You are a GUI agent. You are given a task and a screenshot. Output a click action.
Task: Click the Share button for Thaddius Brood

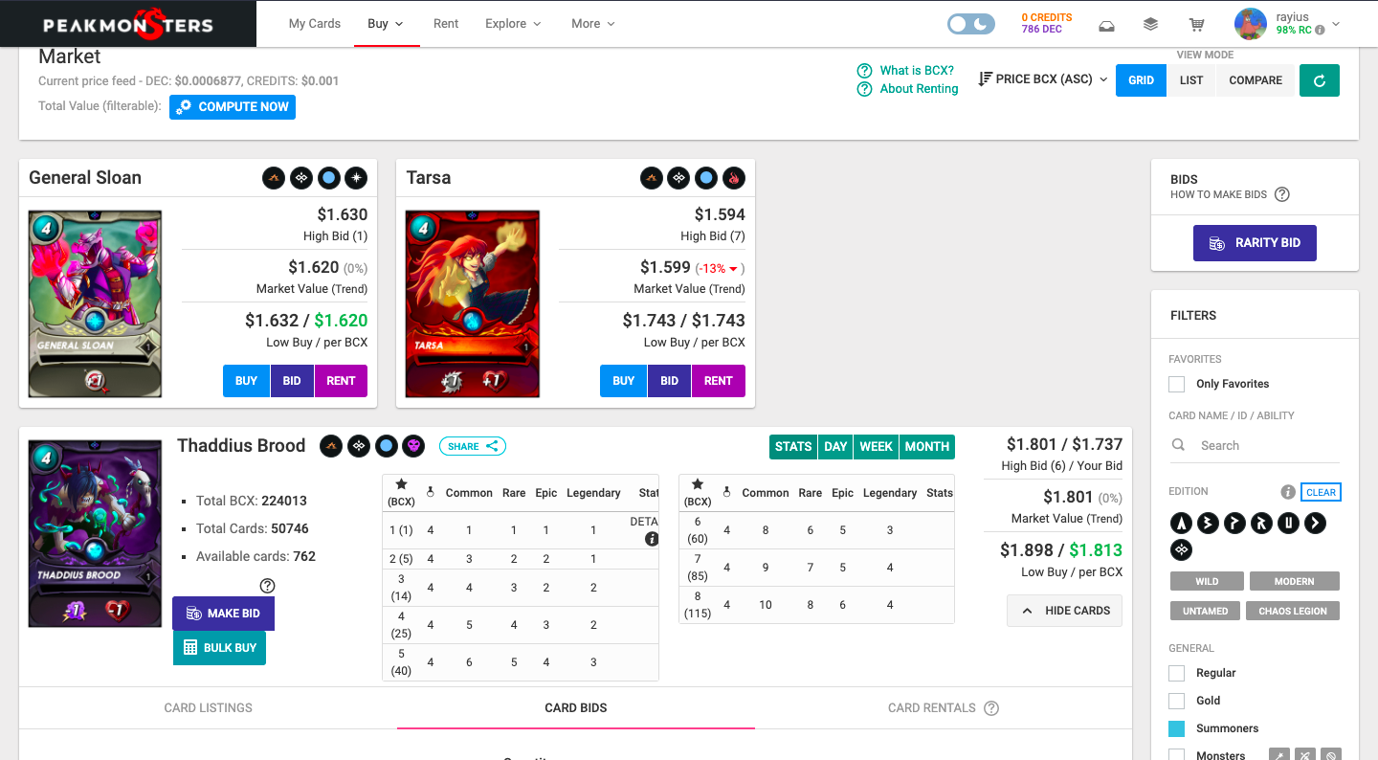tap(473, 446)
